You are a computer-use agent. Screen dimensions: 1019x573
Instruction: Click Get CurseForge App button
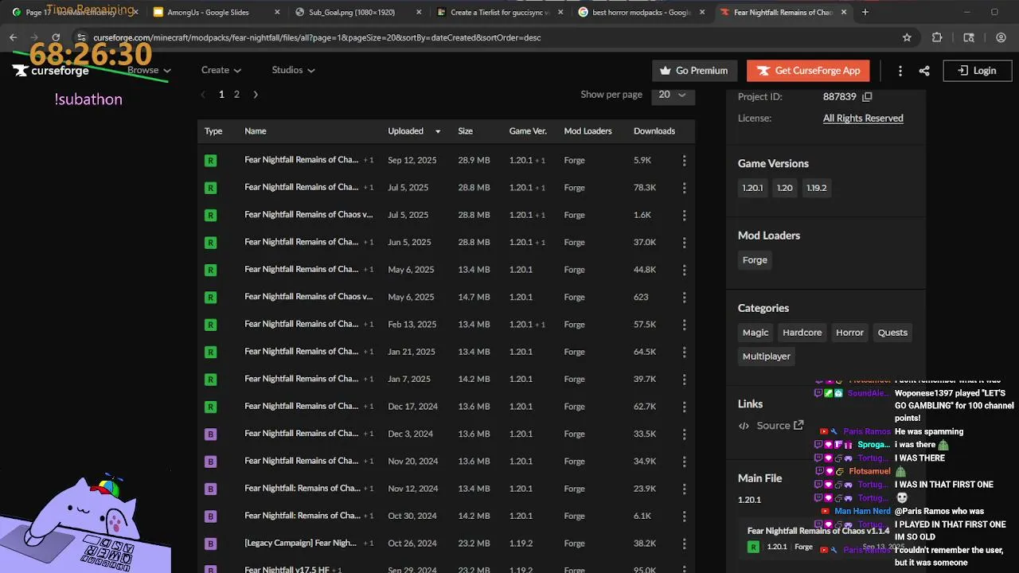pyautogui.click(x=808, y=71)
